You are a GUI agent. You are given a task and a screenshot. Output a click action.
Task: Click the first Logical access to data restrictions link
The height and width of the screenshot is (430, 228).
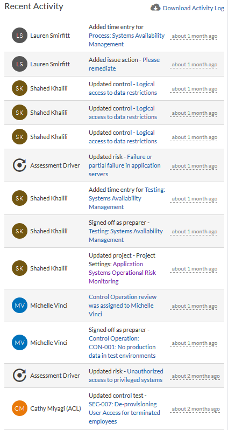[123, 88]
